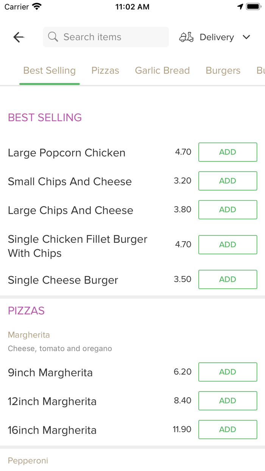Tap the search magnifier icon
This screenshot has height=471, width=265.
point(53,37)
